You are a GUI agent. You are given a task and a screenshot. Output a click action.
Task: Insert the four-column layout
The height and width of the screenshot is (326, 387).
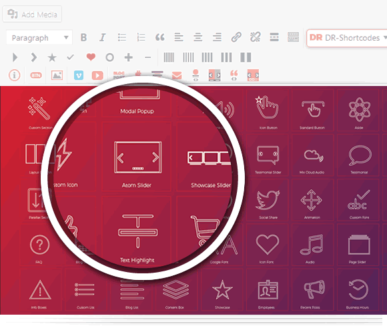207,57
